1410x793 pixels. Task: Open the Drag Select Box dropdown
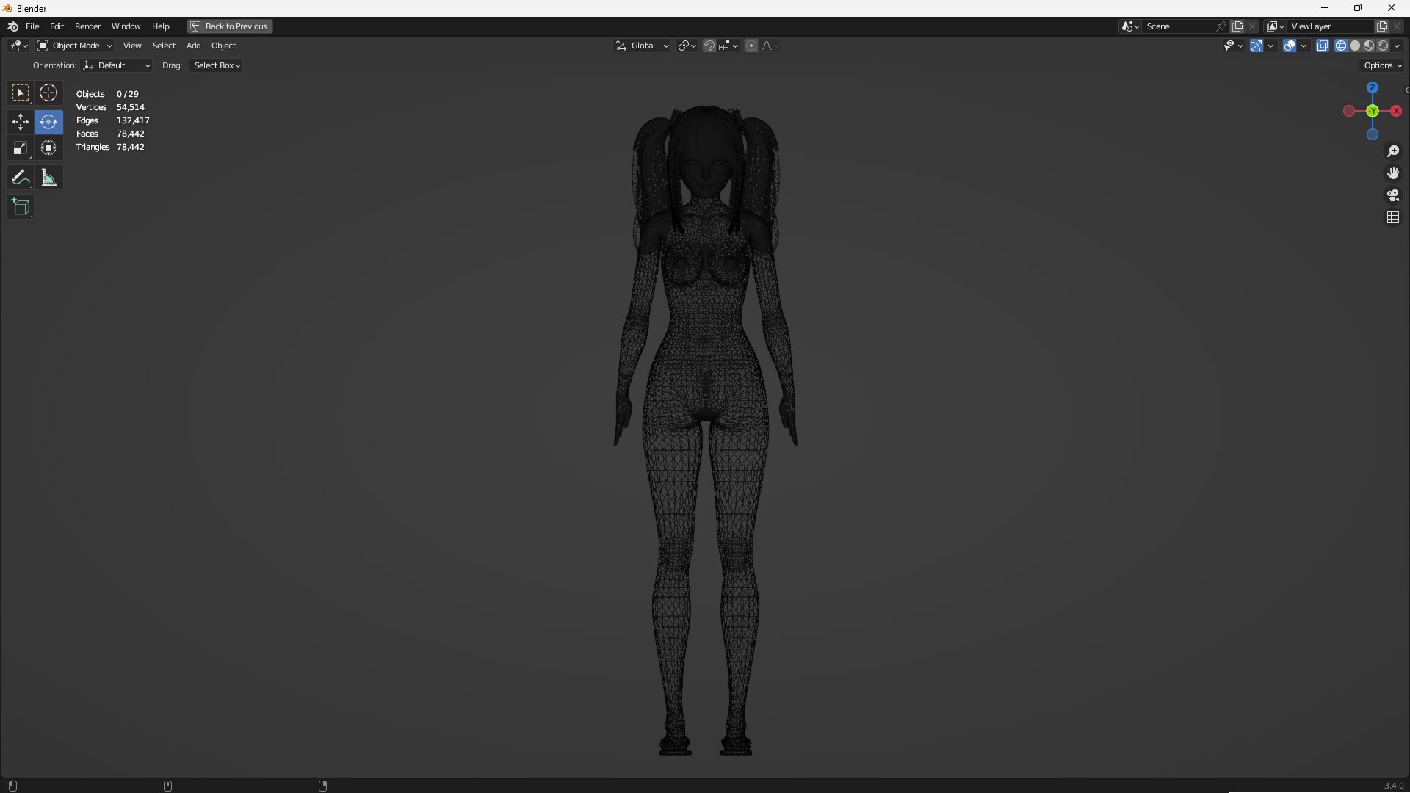tap(217, 65)
